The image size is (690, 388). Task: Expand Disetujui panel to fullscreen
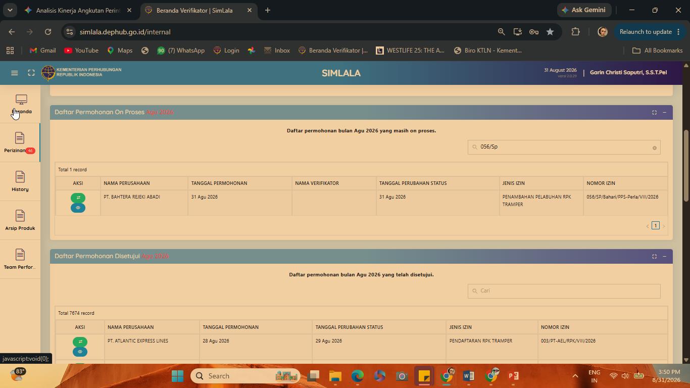pos(654,256)
